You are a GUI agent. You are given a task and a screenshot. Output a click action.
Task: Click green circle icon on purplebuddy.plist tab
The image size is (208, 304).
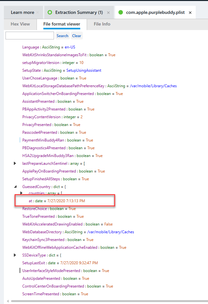pyautogui.click(x=121, y=13)
